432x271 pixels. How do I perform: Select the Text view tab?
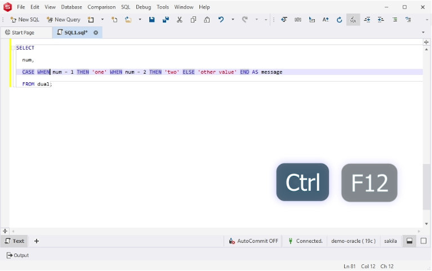pos(14,241)
